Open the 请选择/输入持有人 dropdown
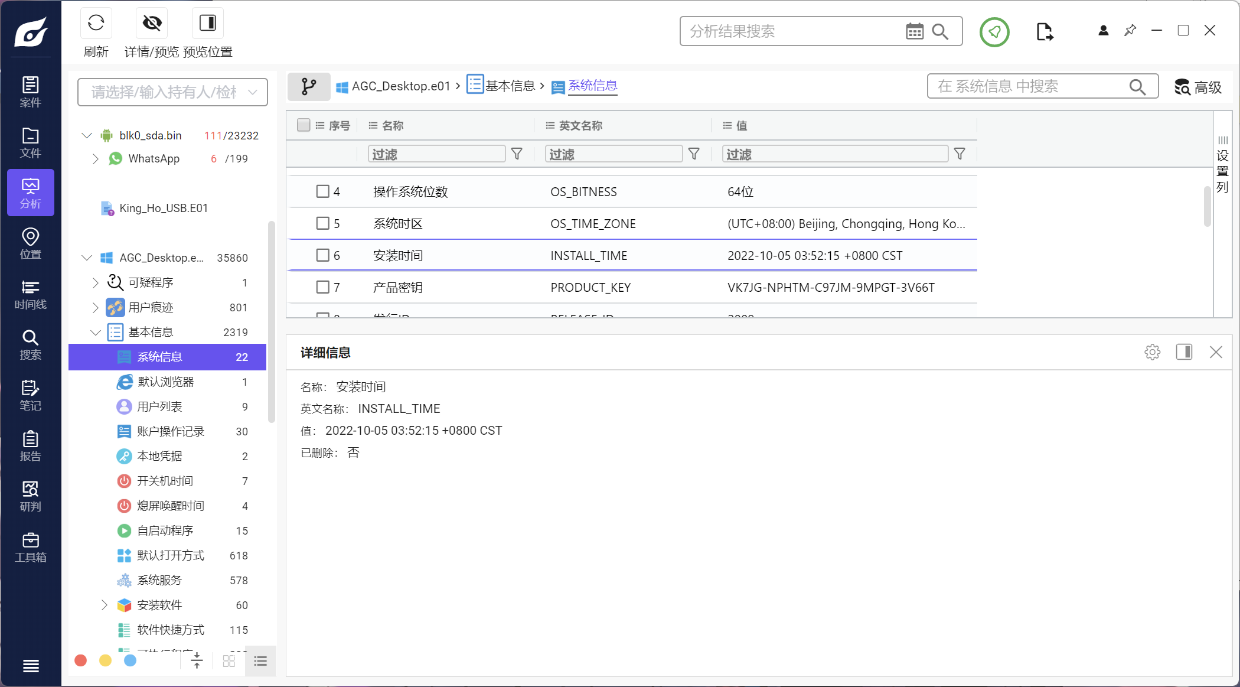The width and height of the screenshot is (1240, 687). (x=172, y=92)
